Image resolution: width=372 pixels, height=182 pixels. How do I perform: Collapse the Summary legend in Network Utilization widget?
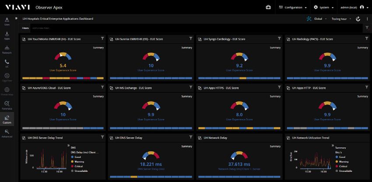333,145
